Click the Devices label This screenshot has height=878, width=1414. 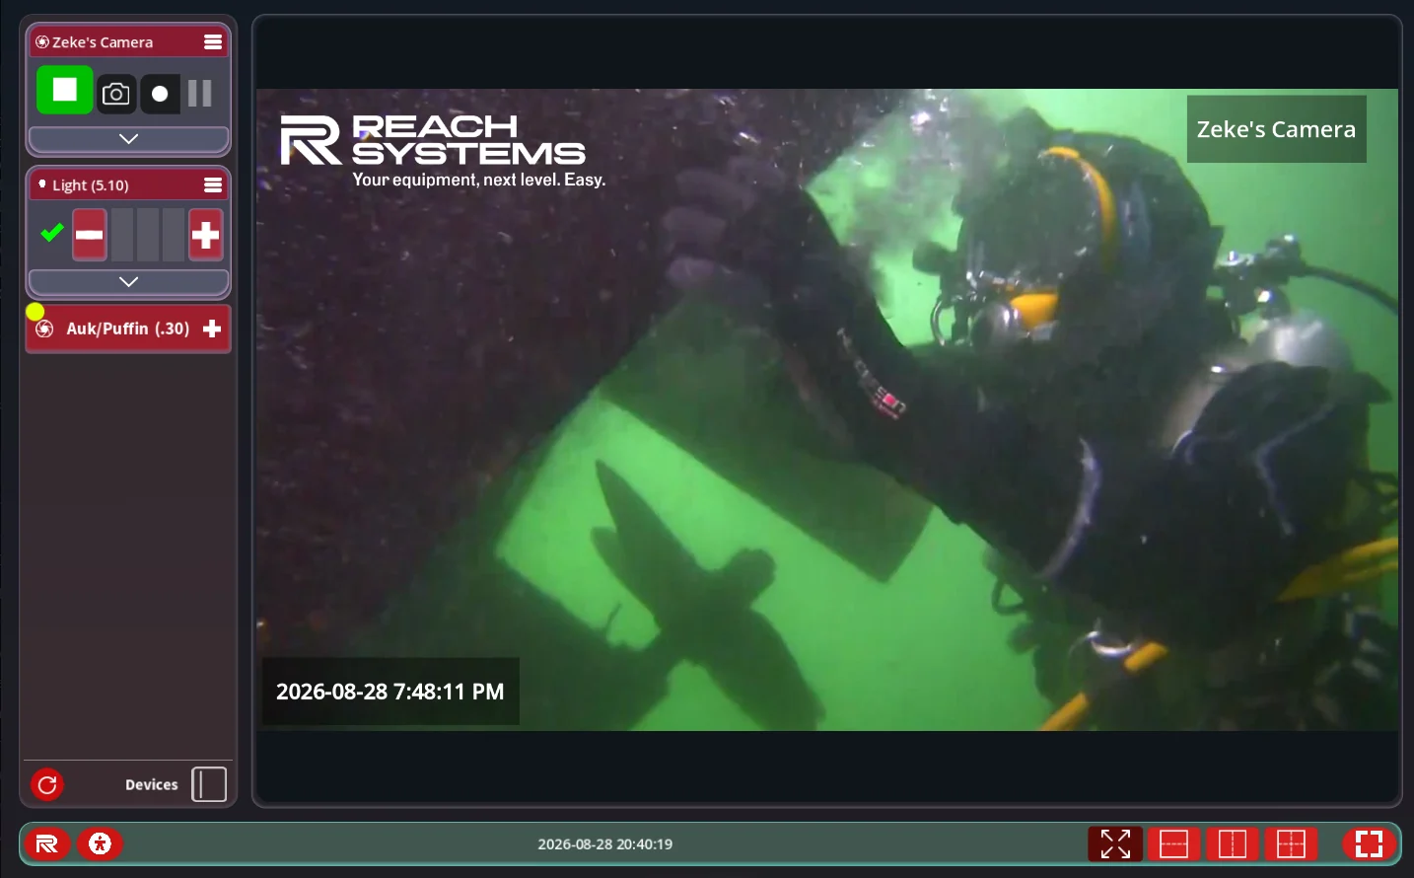click(x=152, y=785)
